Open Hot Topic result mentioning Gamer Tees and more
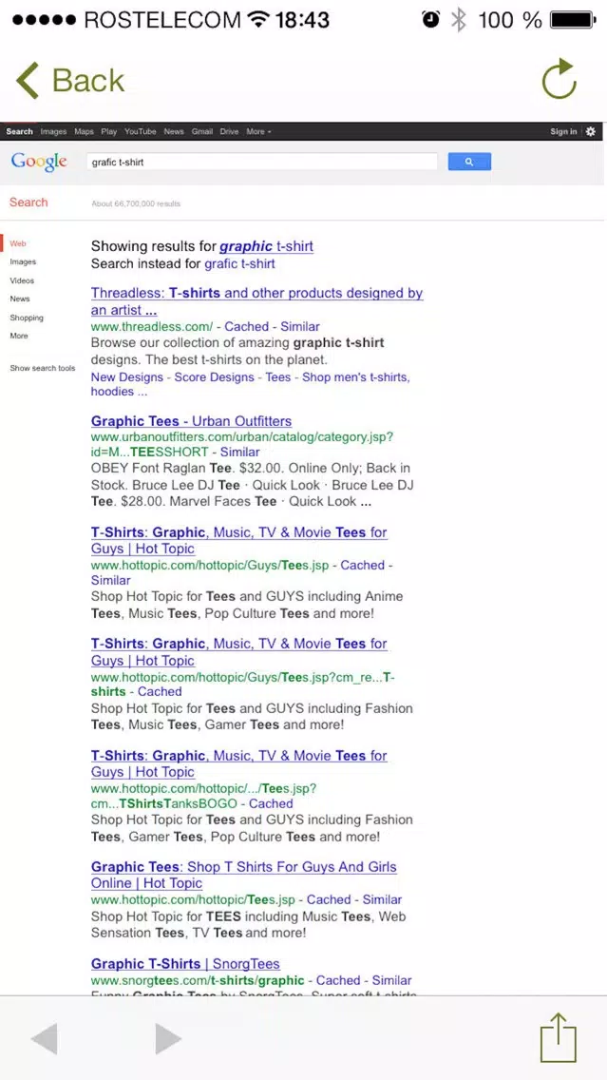This screenshot has height=1080, width=607. pyautogui.click(x=238, y=651)
